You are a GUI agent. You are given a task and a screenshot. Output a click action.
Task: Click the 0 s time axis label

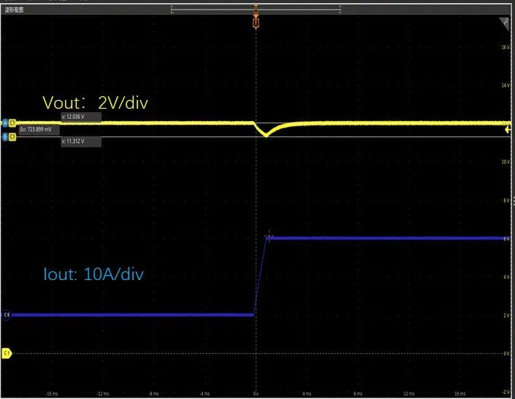coord(255,392)
